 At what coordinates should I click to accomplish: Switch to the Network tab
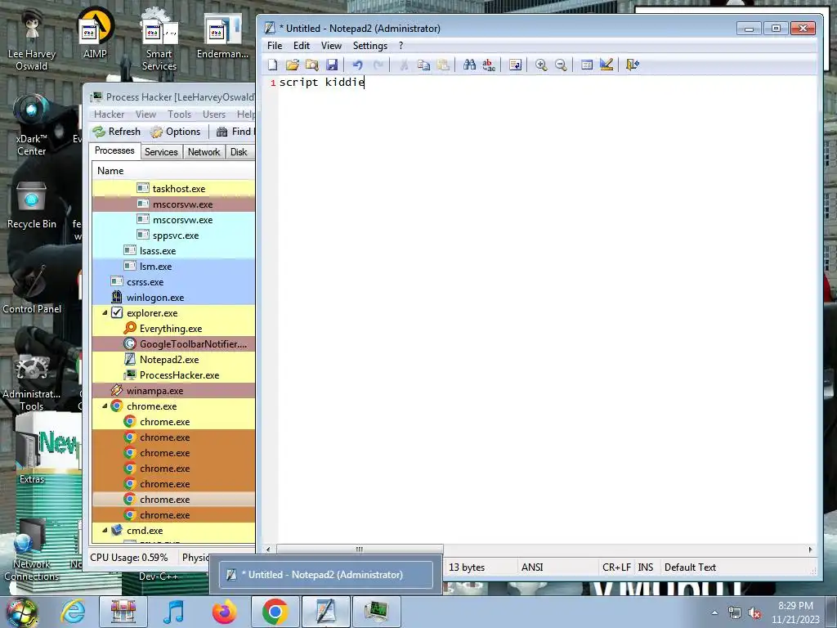point(204,152)
